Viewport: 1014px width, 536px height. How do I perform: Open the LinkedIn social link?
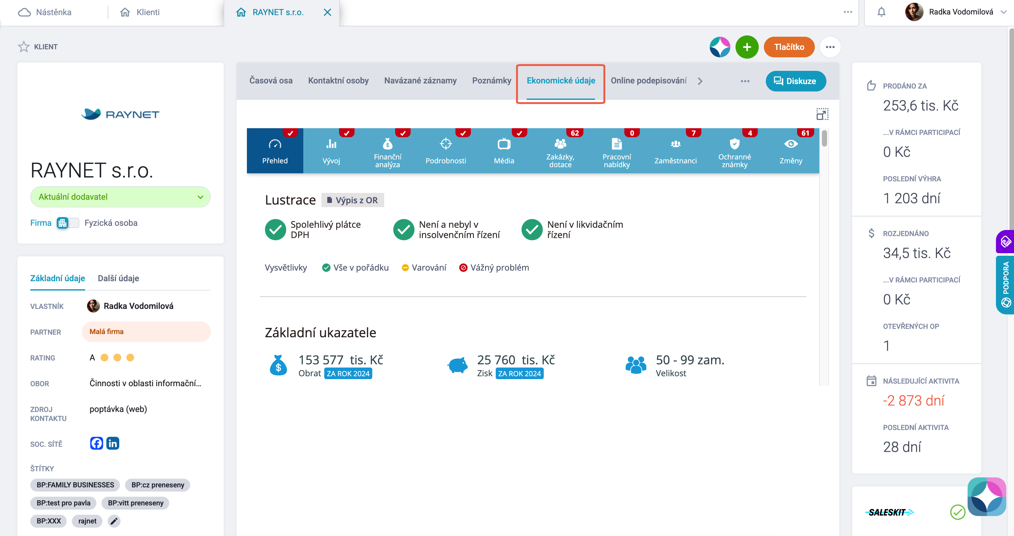click(x=112, y=443)
